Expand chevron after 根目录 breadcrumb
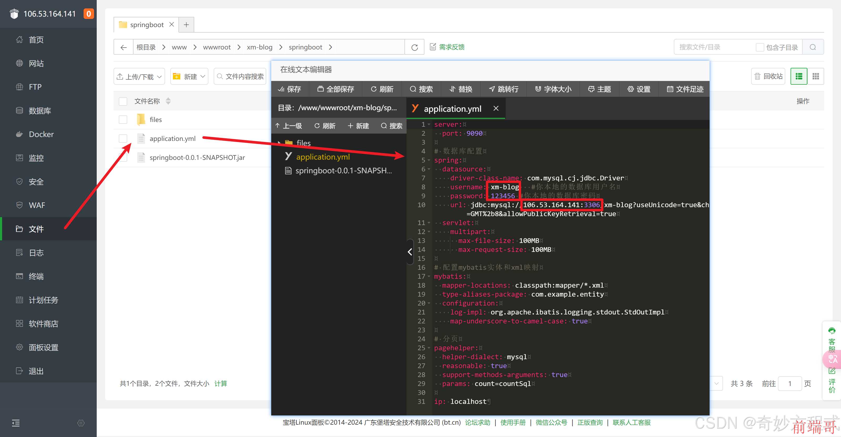The image size is (841, 437). pos(163,47)
